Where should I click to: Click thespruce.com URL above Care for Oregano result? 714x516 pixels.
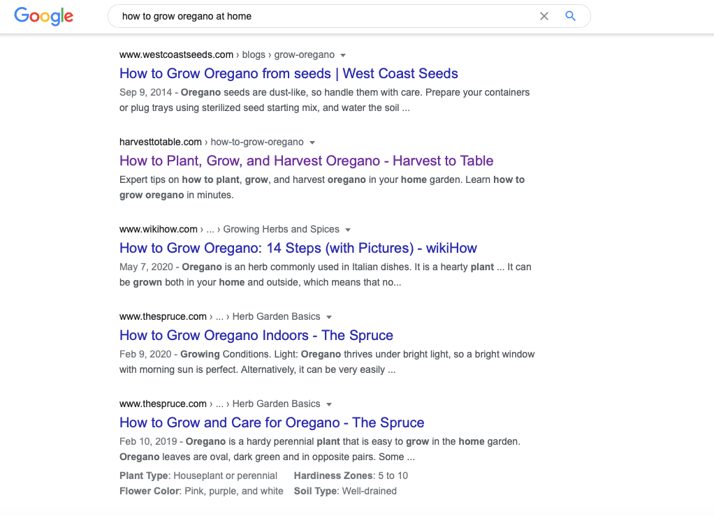point(163,404)
